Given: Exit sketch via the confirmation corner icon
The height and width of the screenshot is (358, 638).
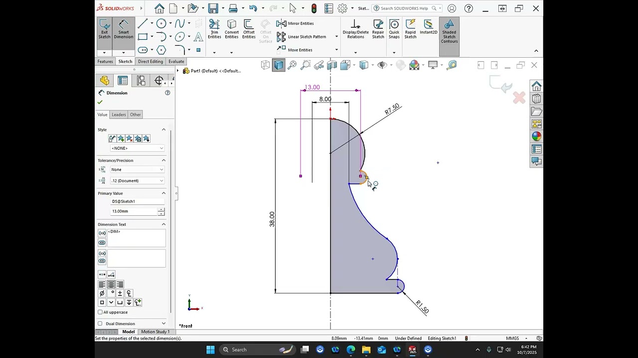Looking at the screenshot, I should click(x=500, y=85).
